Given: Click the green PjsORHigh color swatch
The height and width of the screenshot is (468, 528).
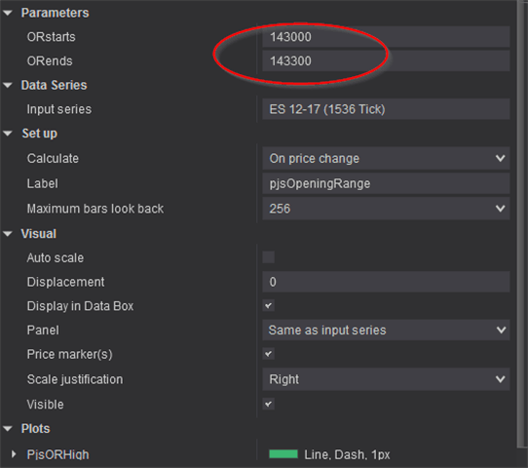Looking at the screenshot, I should coord(283,454).
